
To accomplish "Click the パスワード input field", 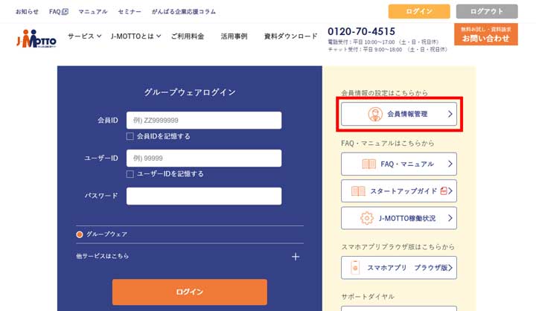I will pyautogui.click(x=204, y=196).
